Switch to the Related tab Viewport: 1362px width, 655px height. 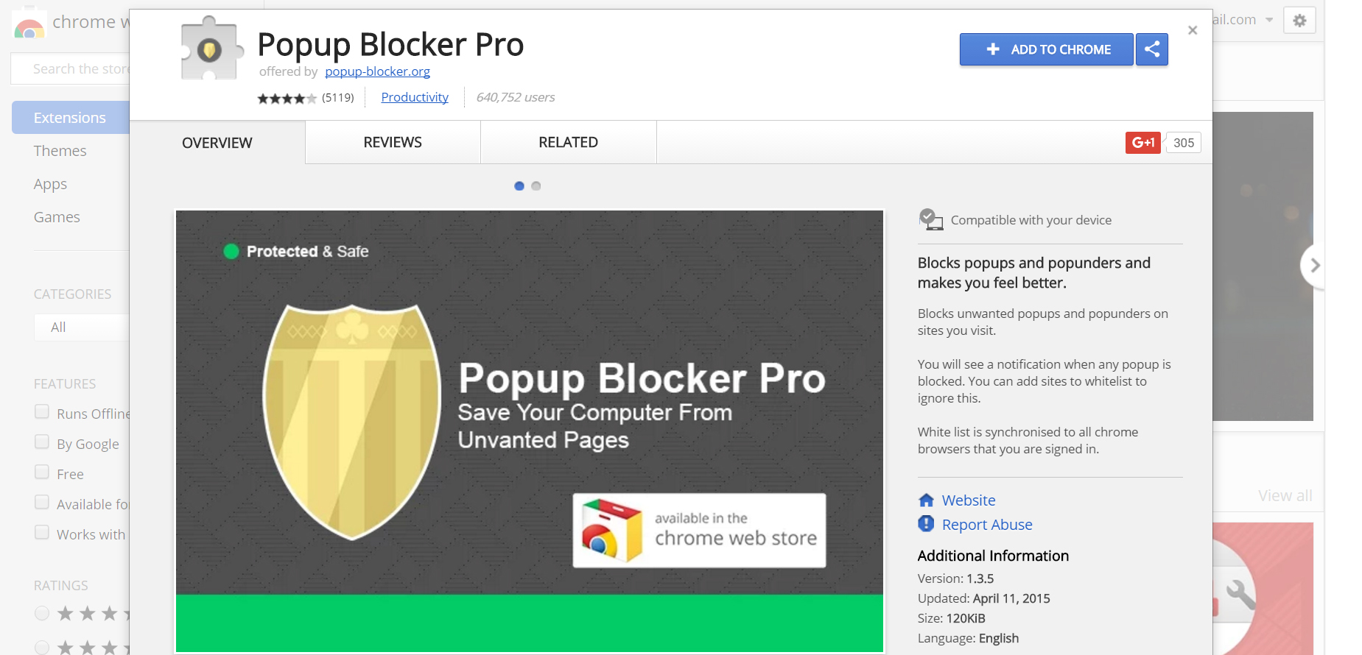point(568,143)
